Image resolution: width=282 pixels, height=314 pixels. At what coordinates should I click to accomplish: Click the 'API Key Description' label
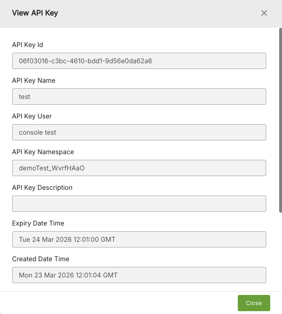tap(42, 187)
